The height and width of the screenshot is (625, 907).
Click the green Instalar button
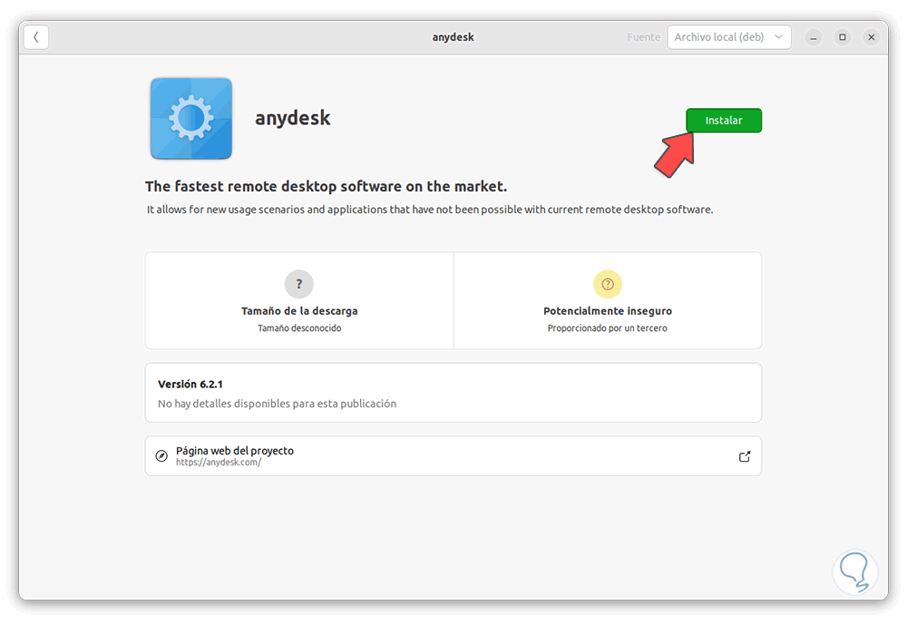point(724,121)
